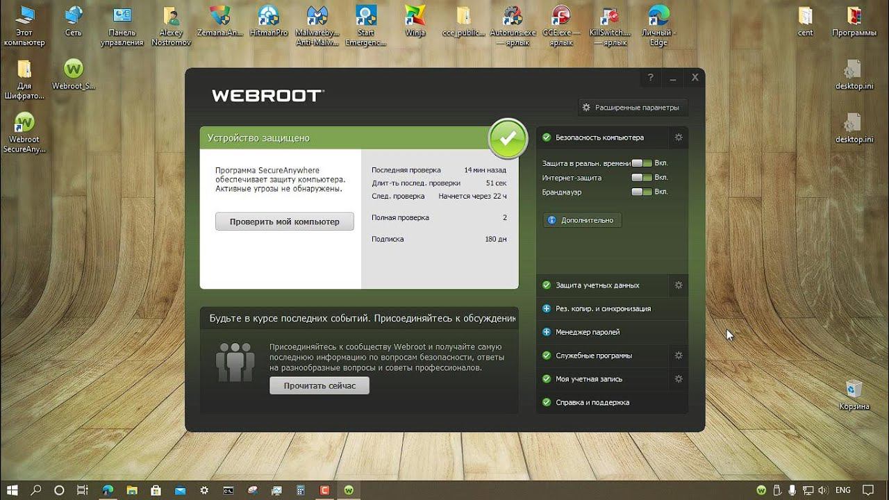The image size is (889, 500).
Task: Expand the Менеджер паролей section
Action: 612,332
